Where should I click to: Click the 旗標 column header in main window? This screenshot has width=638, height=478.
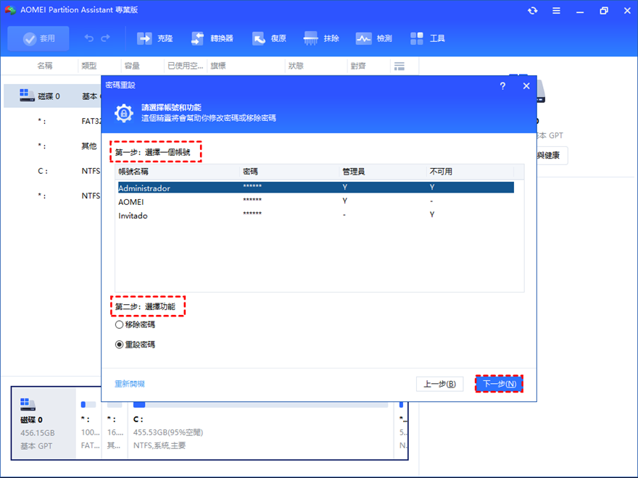pos(218,66)
